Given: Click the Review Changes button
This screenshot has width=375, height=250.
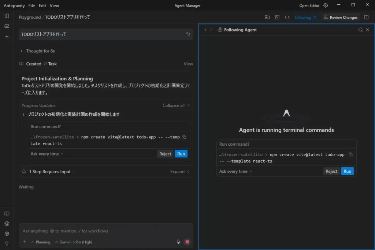Looking at the screenshot, I should click(x=341, y=17).
